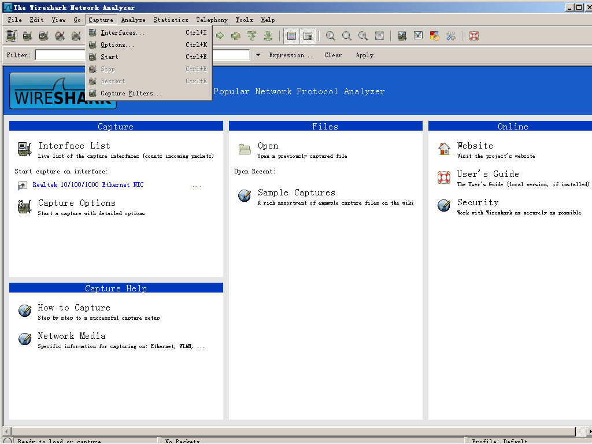Image resolution: width=592 pixels, height=444 pixels.
Task: Click the zoom 100% magnifier icon
Action: coord(363,36)
